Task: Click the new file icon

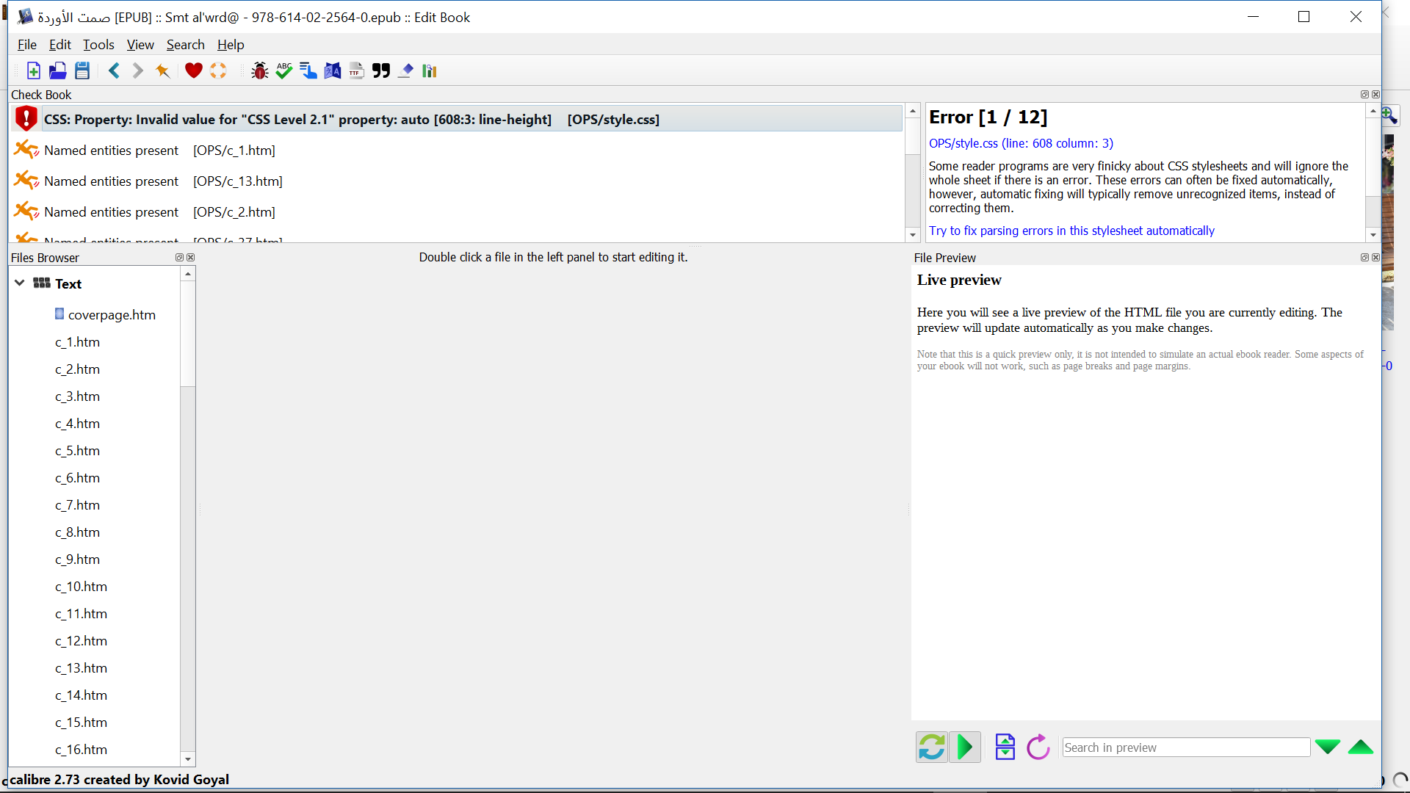Action: 34,70
